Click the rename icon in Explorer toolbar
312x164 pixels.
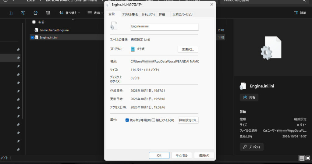click(23, 13)
